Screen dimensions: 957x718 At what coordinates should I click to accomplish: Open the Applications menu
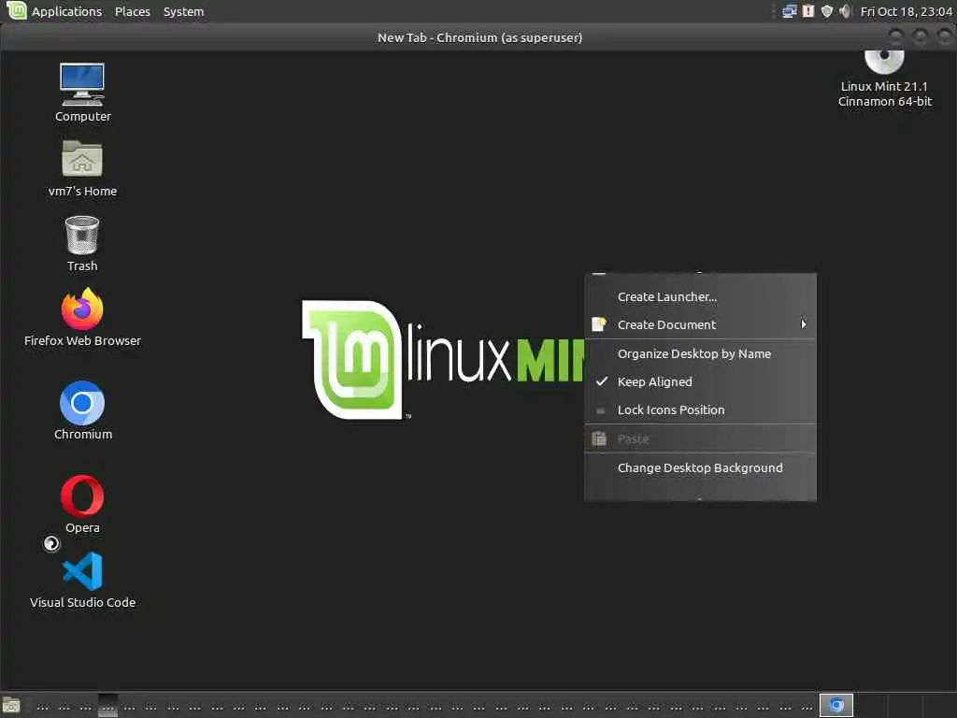tap(66, 11)
